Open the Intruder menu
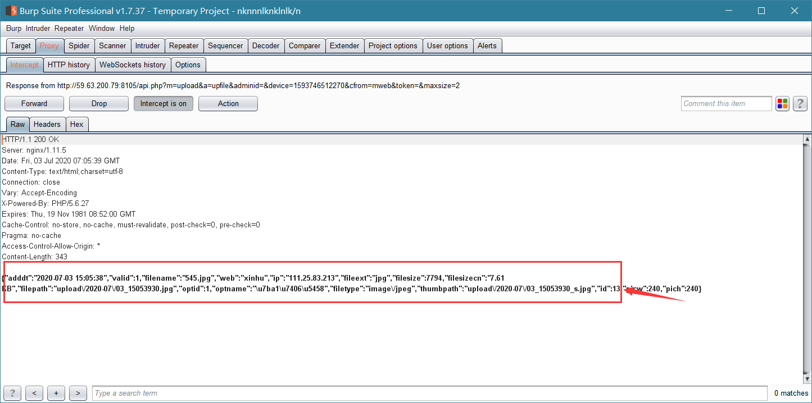 click(38, 28)
